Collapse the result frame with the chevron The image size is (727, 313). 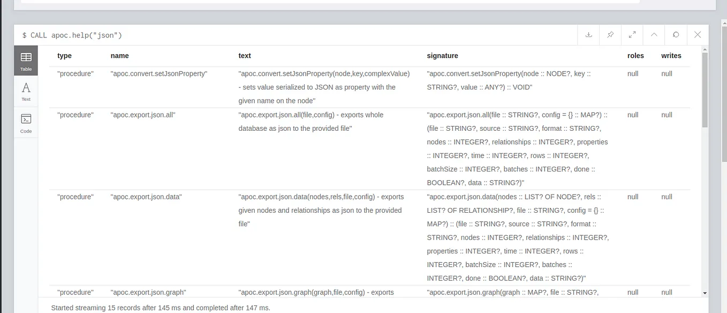pos(654,34)
